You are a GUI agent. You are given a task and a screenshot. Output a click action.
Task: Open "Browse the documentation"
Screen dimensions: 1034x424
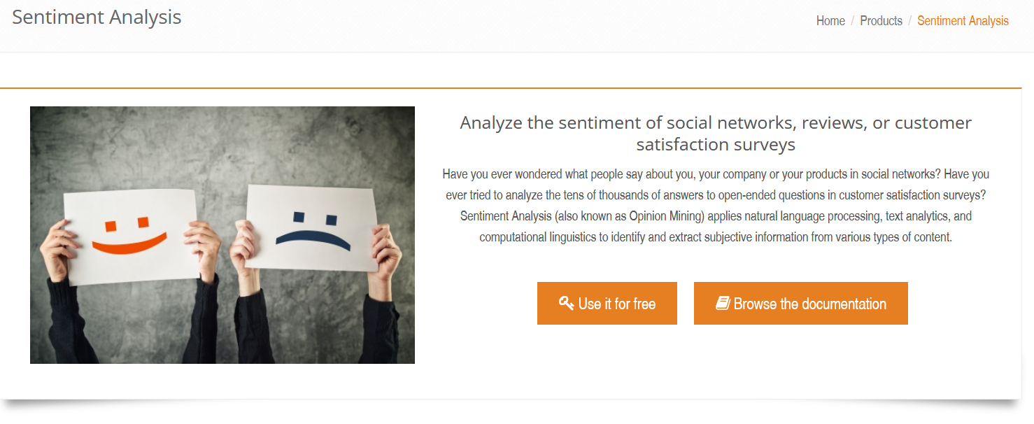click(x=800, y=303)
